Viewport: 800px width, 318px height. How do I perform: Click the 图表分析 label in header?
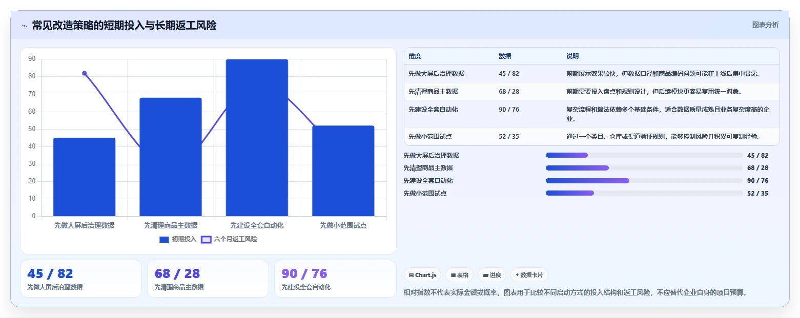[x=765, y=25]
